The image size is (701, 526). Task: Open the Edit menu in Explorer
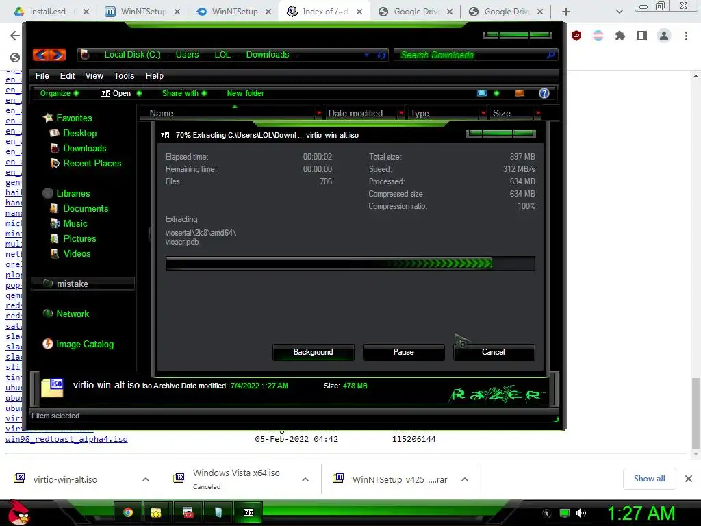point(68,75)
